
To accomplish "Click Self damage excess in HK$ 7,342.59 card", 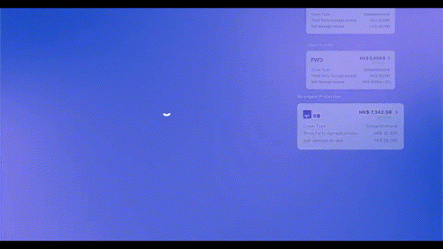I will 350,140.
